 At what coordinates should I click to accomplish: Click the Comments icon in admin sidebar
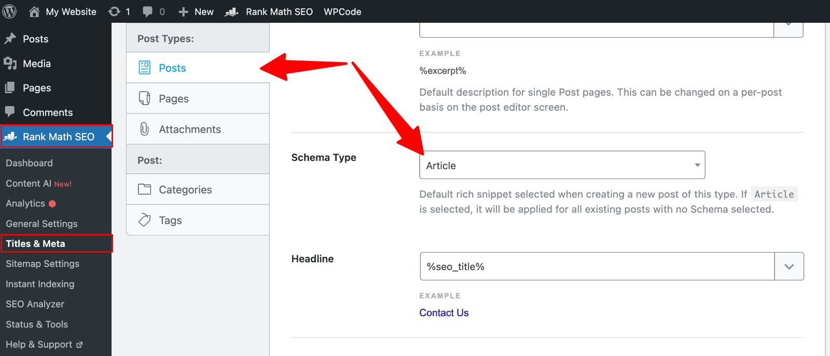click(10, 112)
